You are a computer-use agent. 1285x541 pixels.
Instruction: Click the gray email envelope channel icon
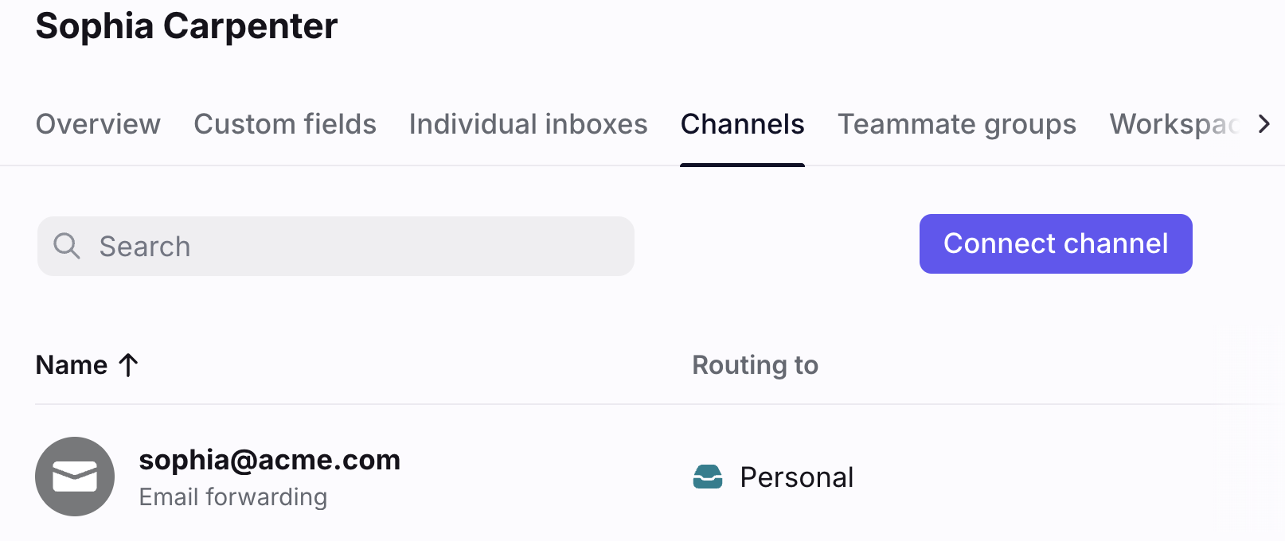pos(75,477)
